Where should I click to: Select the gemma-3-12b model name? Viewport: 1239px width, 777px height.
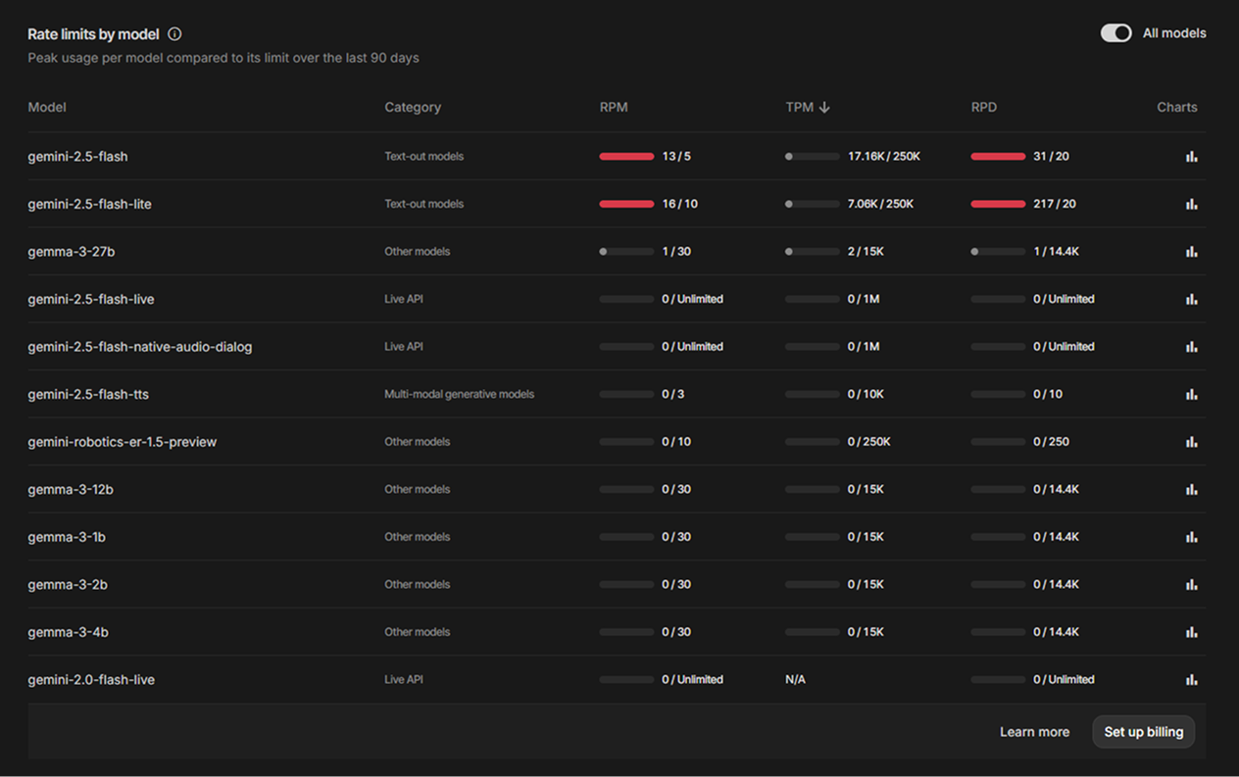pyautogui.click(x=71, y=489)
